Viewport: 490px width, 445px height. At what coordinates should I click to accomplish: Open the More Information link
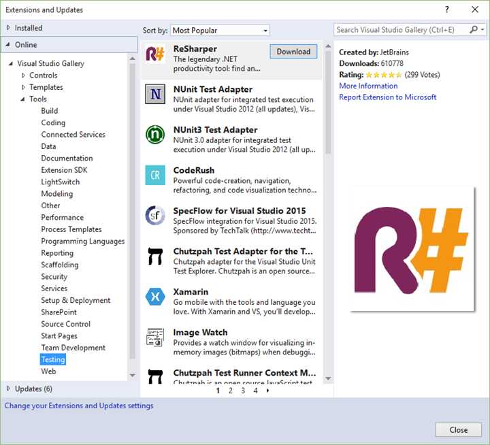[368, 86]
